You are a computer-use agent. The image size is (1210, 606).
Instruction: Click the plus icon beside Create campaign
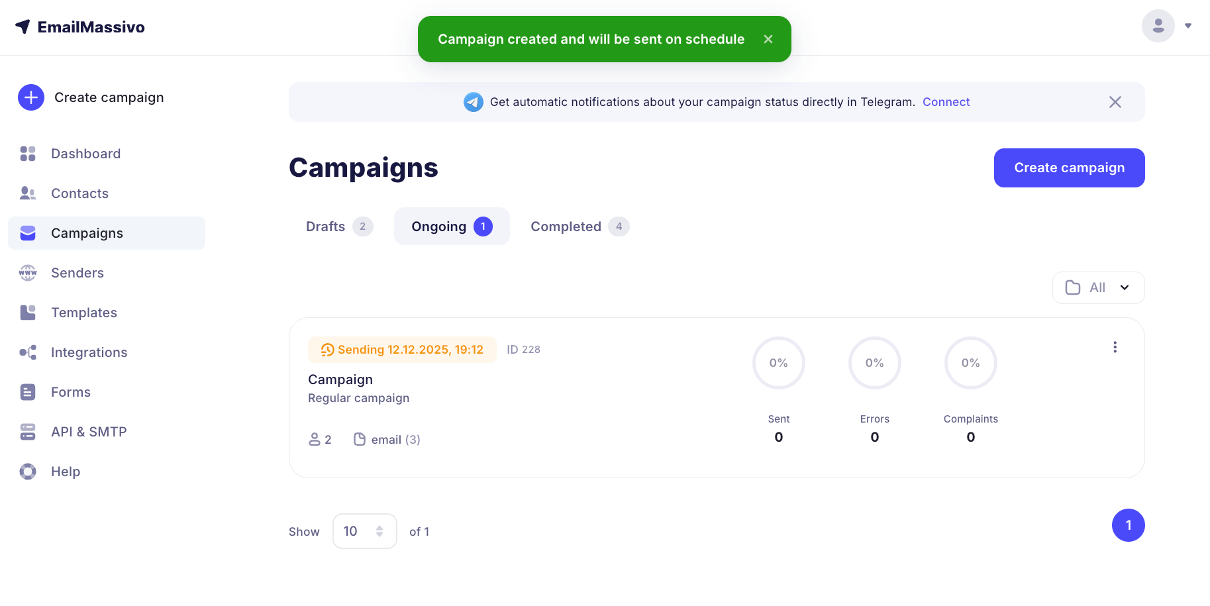(x=31, y=97)
